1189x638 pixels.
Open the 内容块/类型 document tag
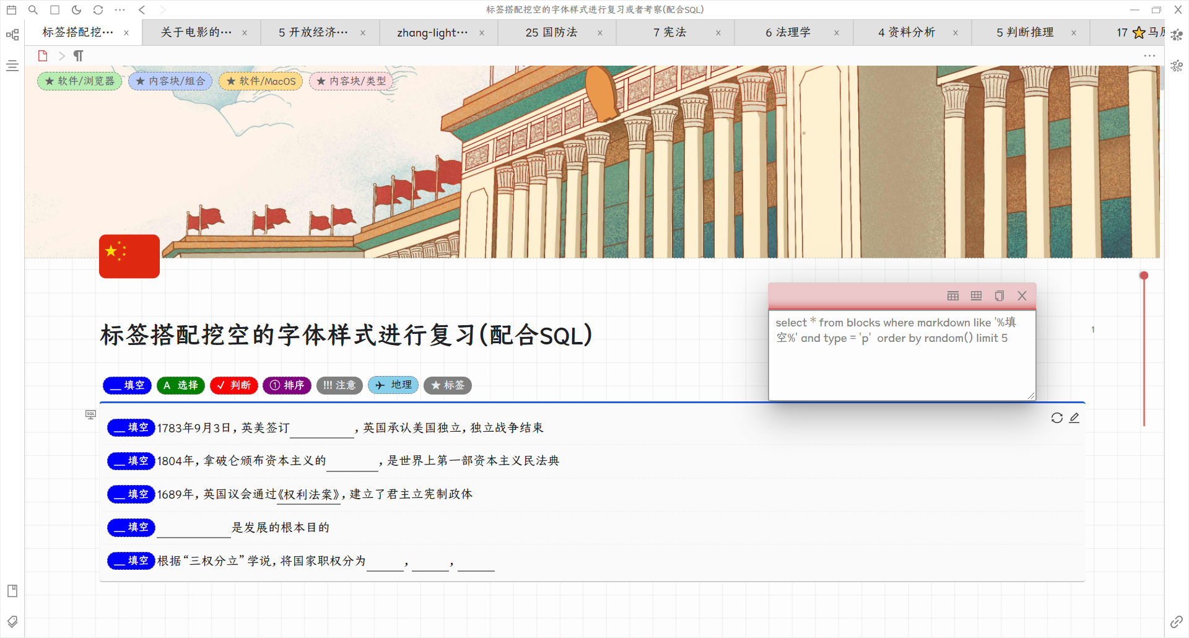click(351, 81)
